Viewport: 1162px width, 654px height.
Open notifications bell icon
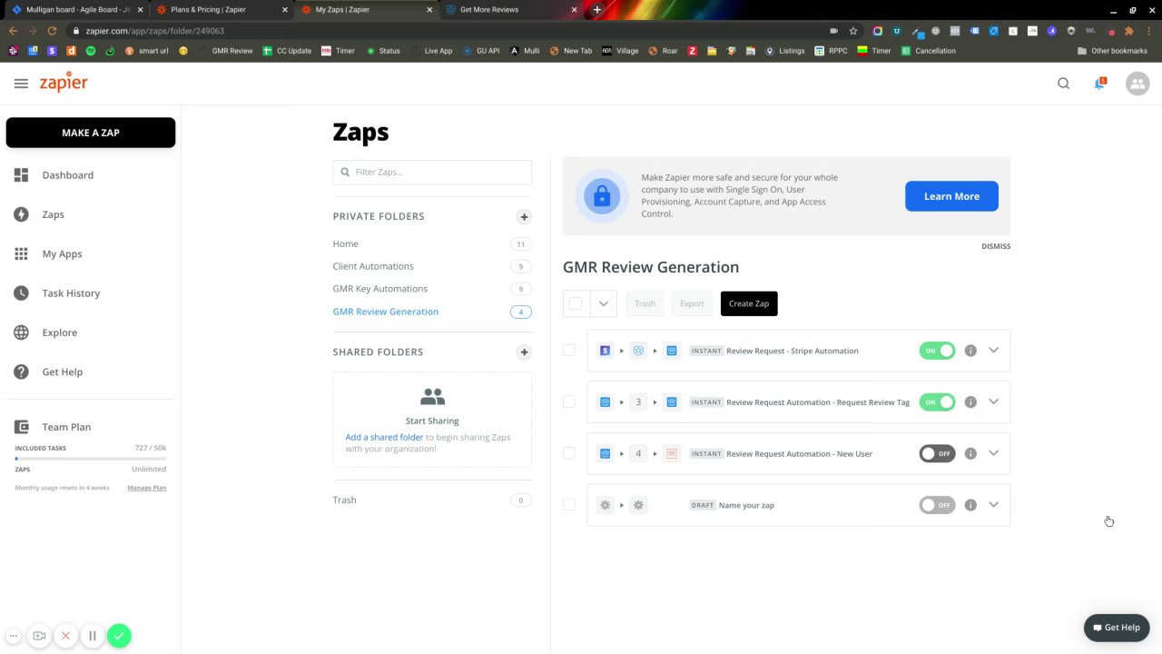[x=1099, y=84]
